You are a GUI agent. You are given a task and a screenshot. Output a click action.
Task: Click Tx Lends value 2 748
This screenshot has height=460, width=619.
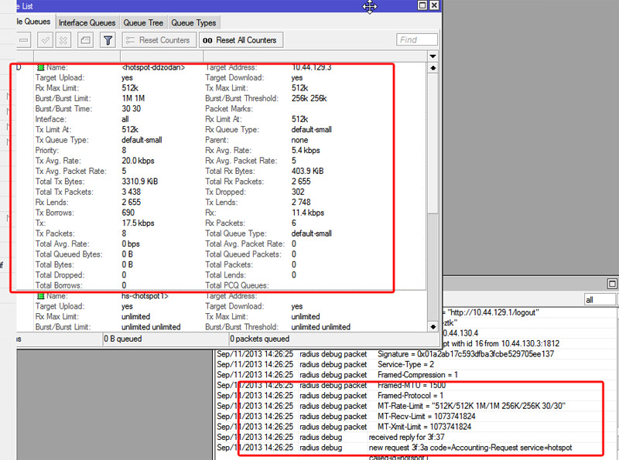(301, 202)
